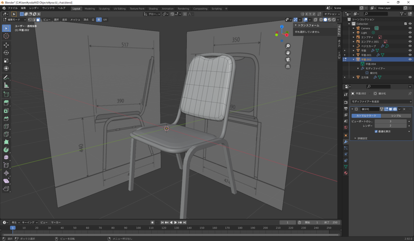Image resolution: width=414 pixels, height=241 pixels.
Task: Play the animation forward
Action: click(x=176, y=222)
